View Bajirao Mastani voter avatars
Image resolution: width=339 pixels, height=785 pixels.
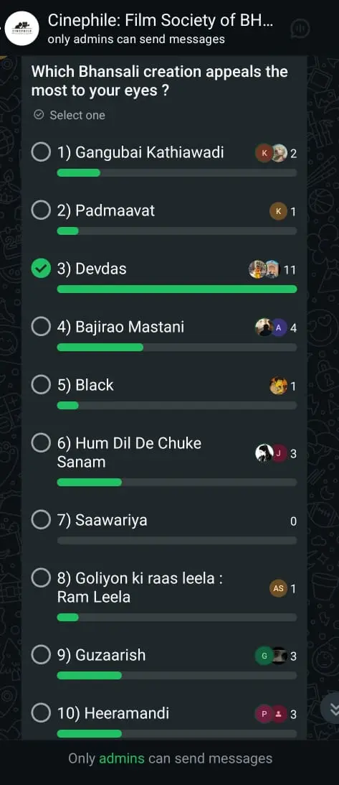[272, 328]
